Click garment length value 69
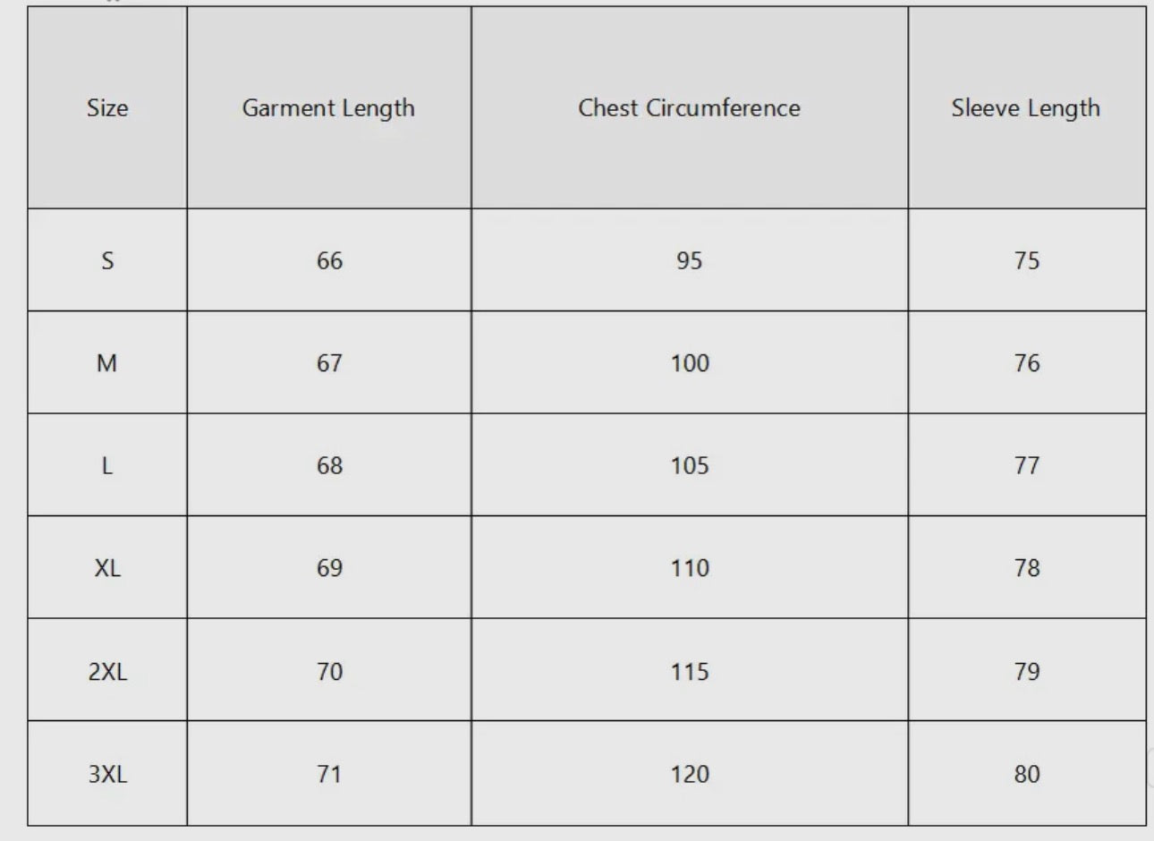This screenshot has height=841, width=1154. pos(329,568)
